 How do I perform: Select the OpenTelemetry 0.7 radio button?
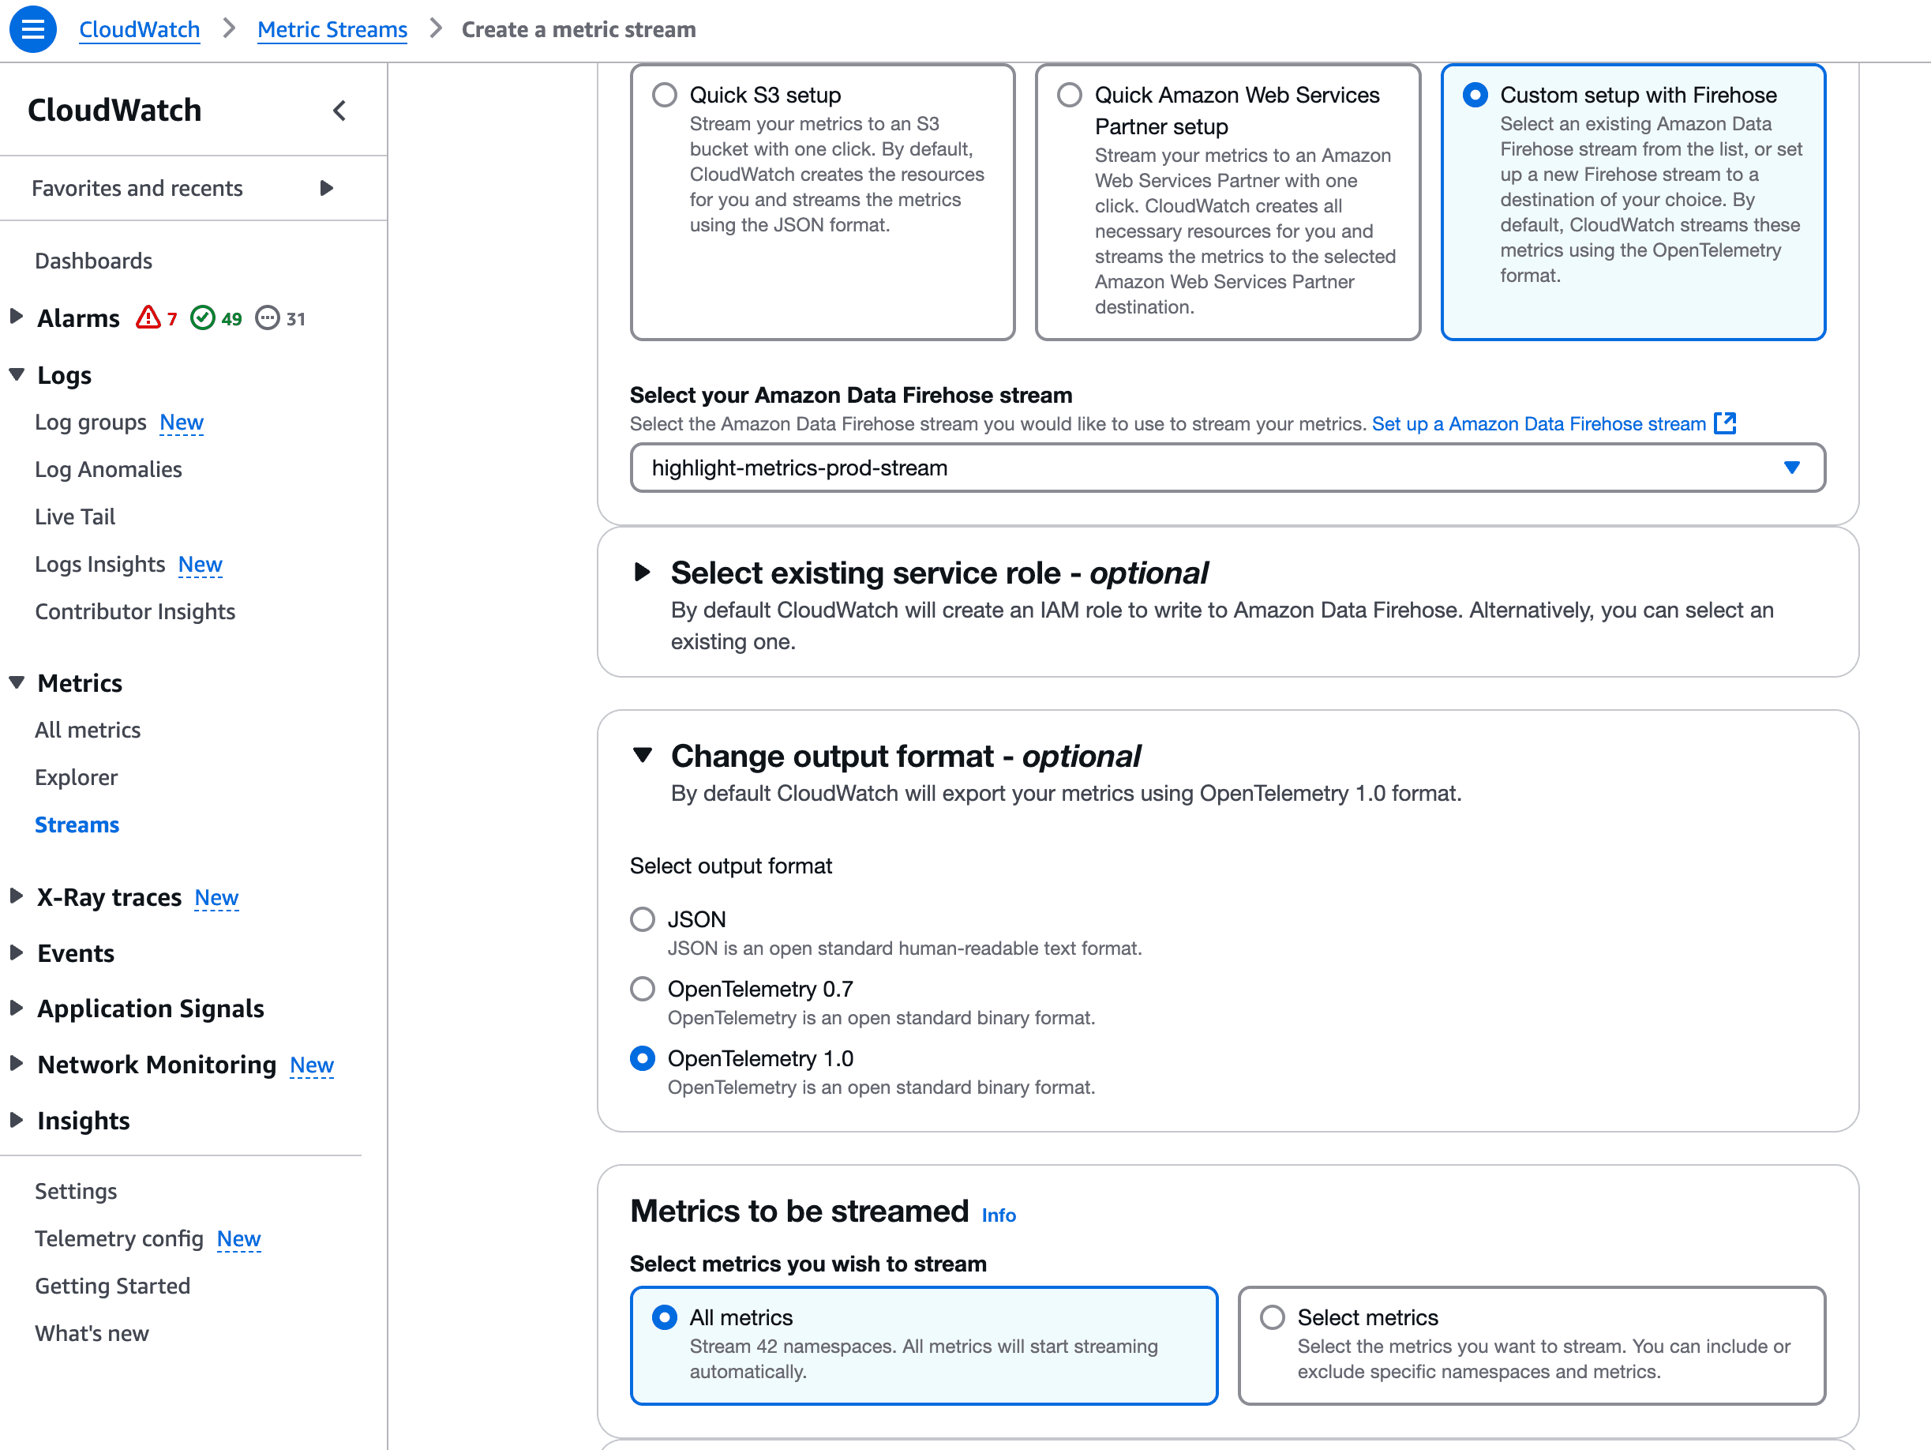pyautogui.click(x=644, y=989)
